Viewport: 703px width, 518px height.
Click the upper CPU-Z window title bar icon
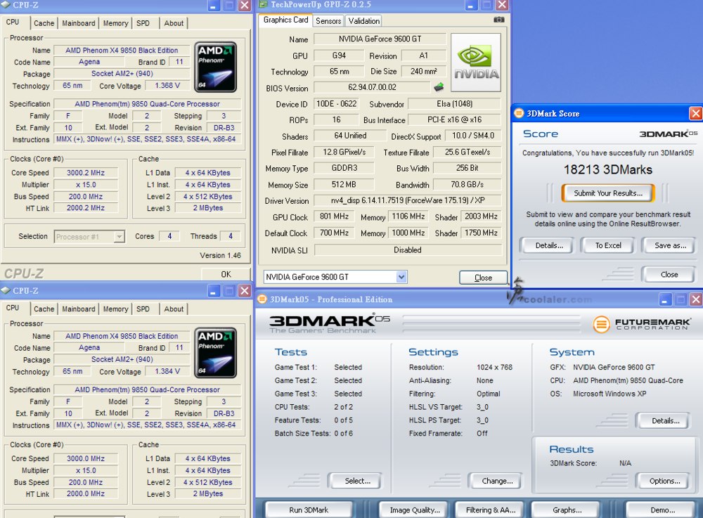(6, 5)
